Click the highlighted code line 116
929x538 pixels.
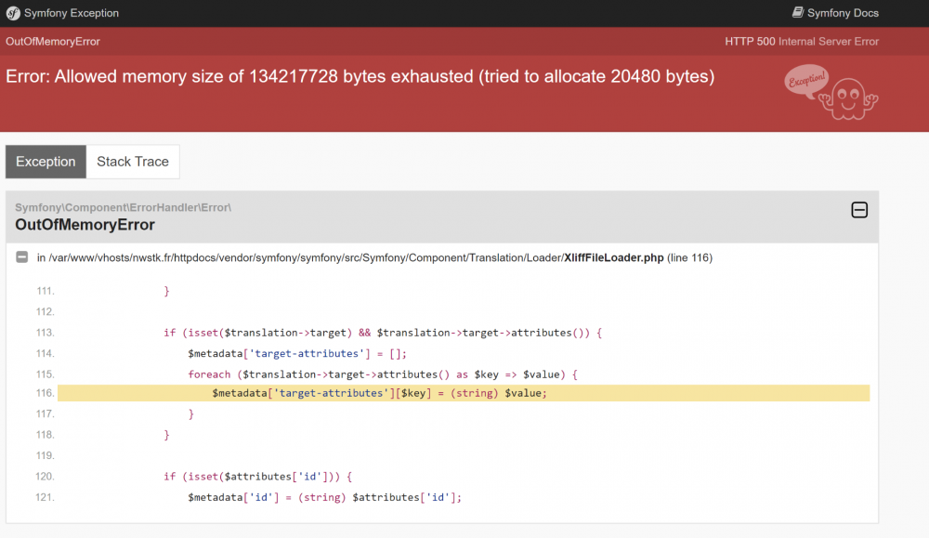point(464,393)
